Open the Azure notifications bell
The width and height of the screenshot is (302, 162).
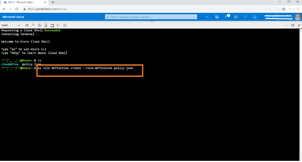[x=226, y=17]
